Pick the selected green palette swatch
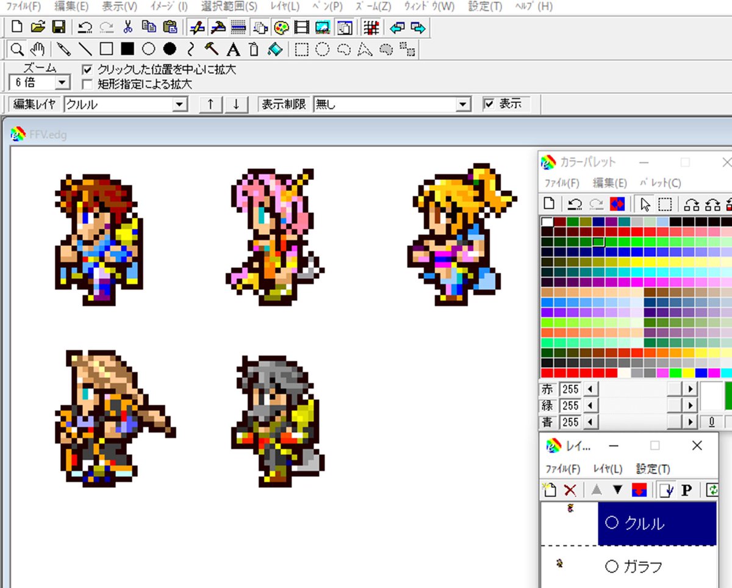732x588 pixels. coord(600,242)
